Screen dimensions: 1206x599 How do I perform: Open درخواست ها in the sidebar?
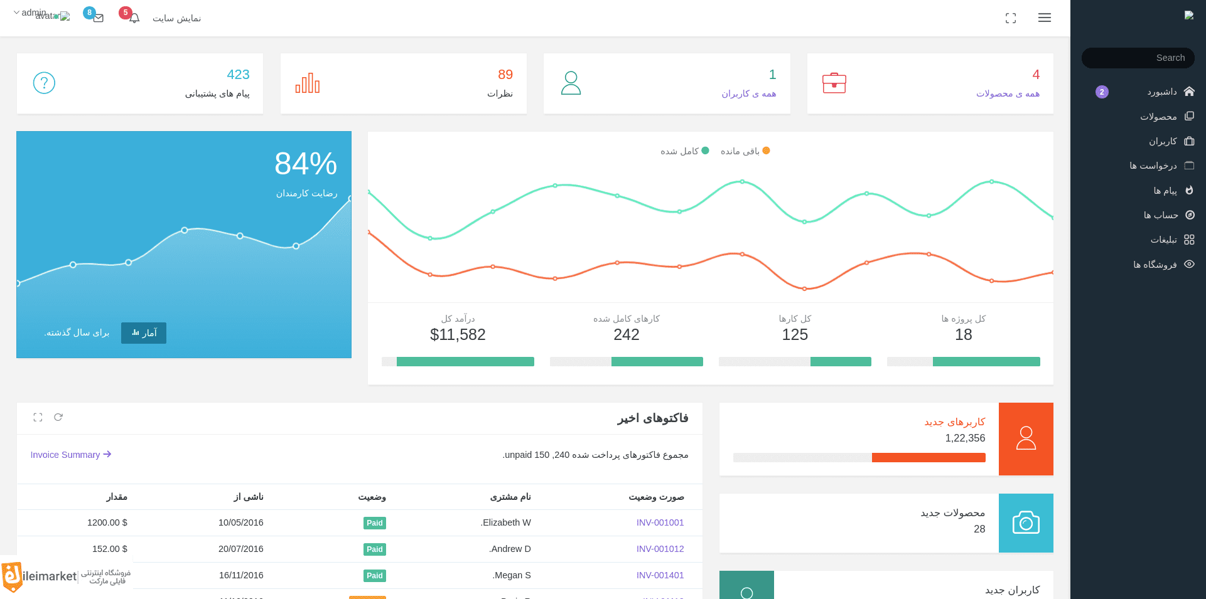point(1153,166)
